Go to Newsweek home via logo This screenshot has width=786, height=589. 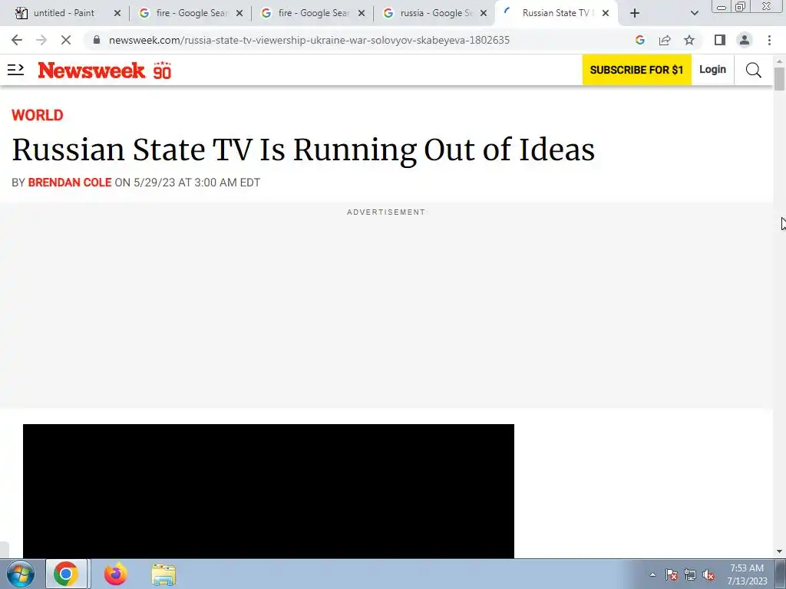click(x=91, y=70)
